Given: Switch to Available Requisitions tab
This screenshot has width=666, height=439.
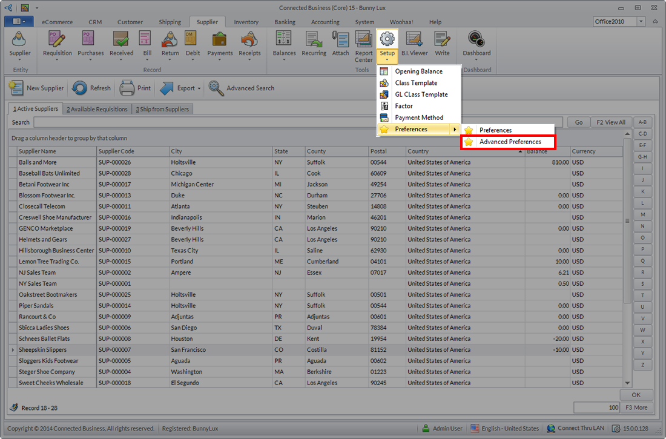Looking at the screenshot, I should (x=97, y=109).
